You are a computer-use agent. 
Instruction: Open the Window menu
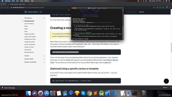(27, 1)
